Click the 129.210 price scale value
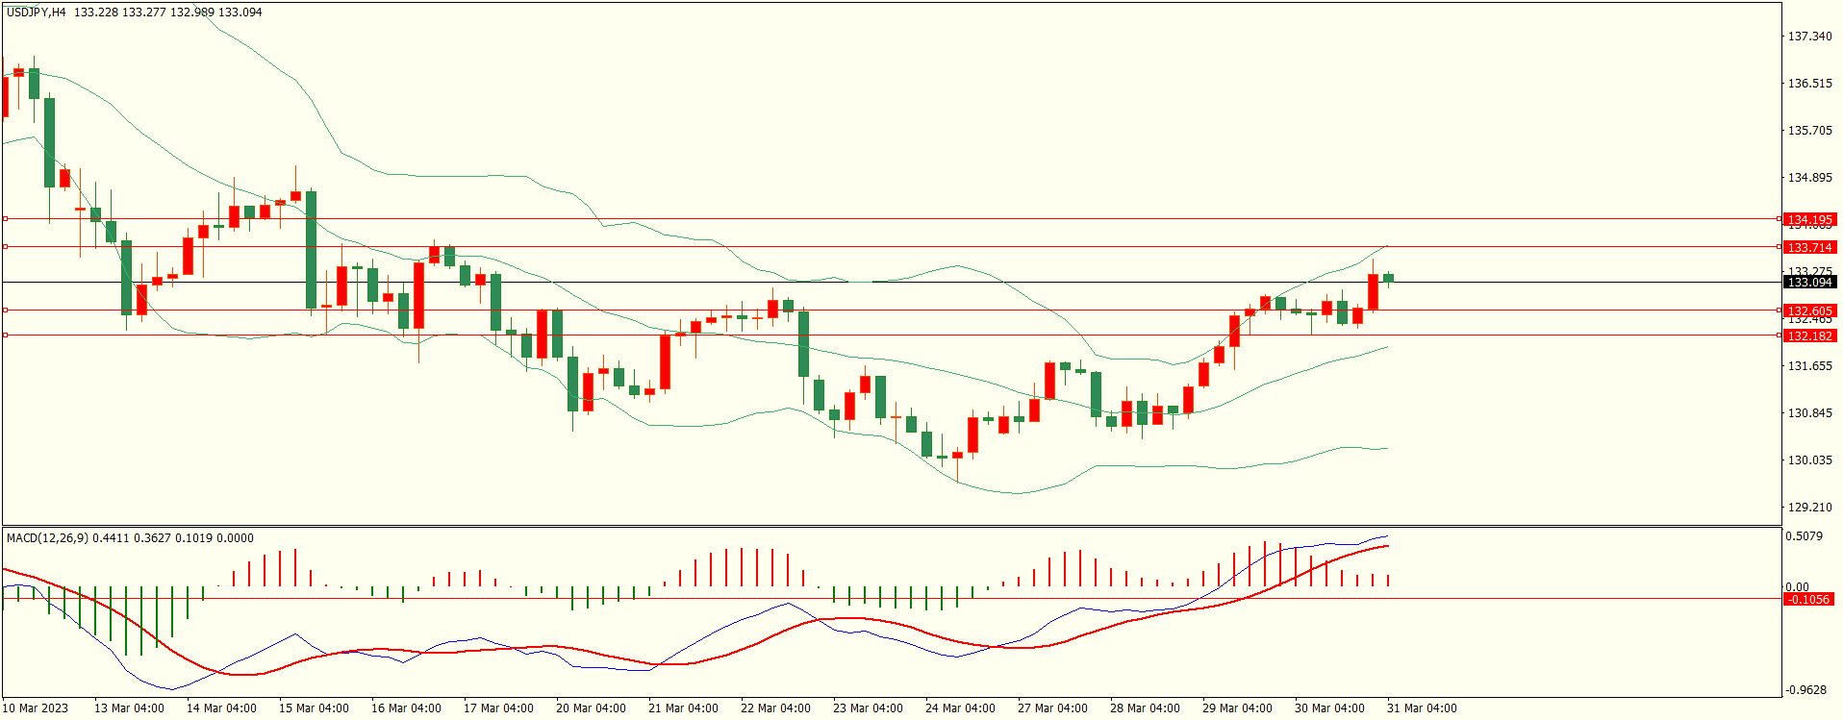The width and height of the screenshot is (1843, 720). (x=1809, y=508)
